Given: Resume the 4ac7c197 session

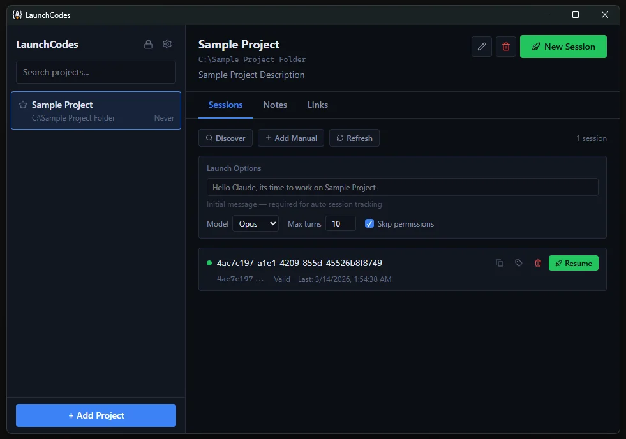Looking at the screenshot, I should (x=573, y=263).
